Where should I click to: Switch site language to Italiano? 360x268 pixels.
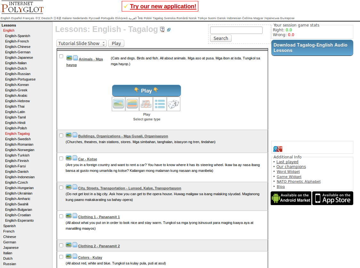[67, 18]
